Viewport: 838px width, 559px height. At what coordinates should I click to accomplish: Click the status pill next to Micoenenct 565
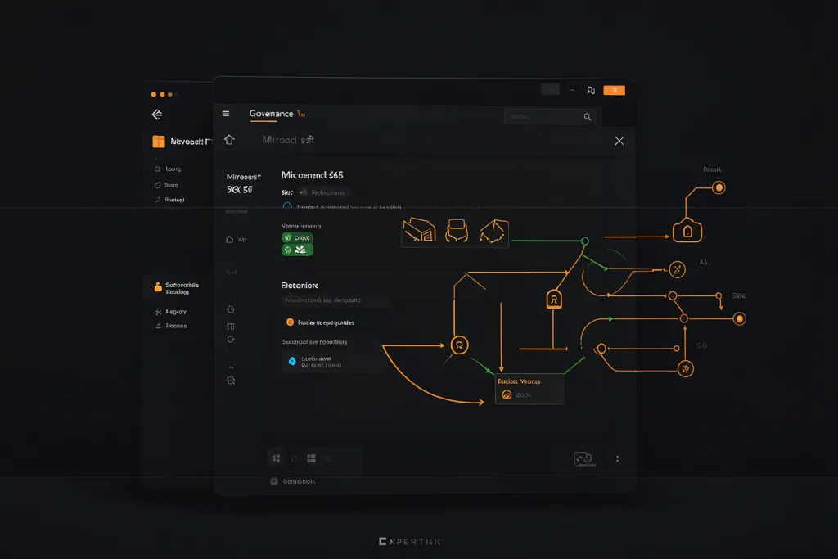[x=324, y=192]
